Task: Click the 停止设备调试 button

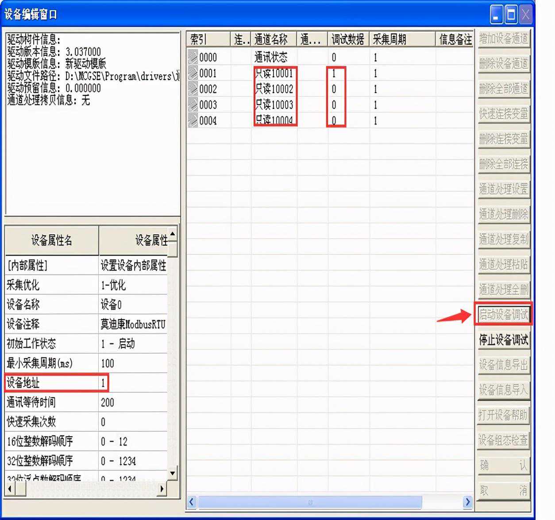Action: click(x=503, y=340)
